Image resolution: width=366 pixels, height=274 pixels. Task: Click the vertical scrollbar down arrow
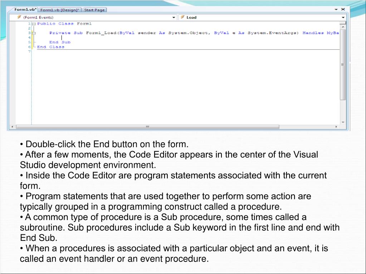pyautogui.click(x=343, y=122)
